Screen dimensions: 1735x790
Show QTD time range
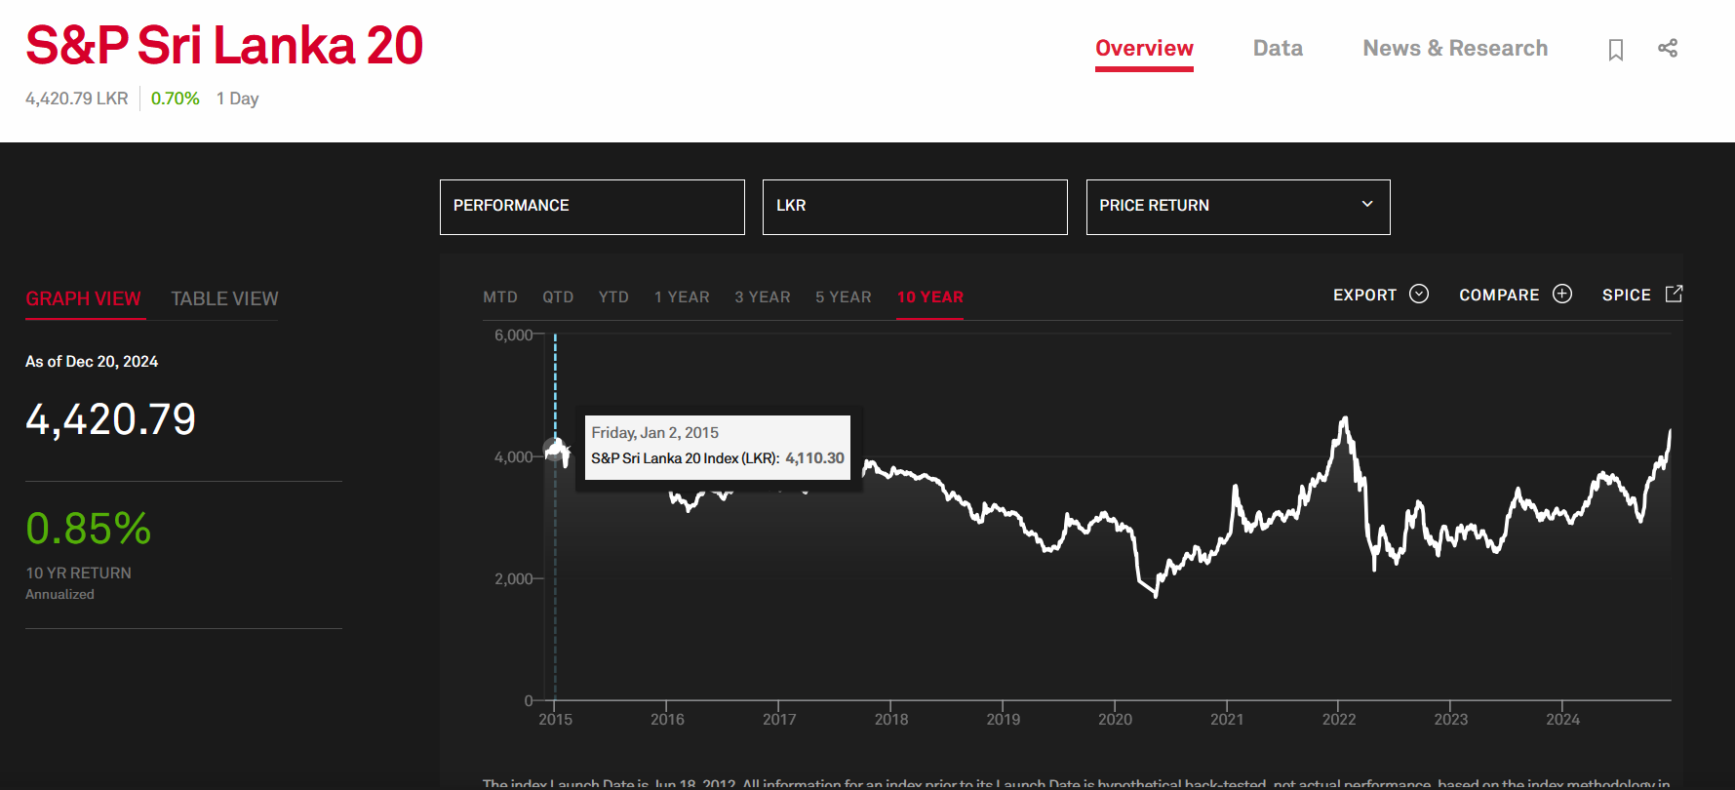558,296
